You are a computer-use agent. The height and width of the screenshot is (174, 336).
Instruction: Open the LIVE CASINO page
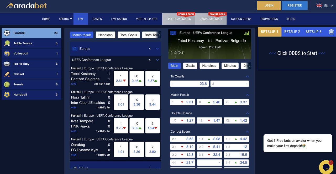(x=119, y=19)
